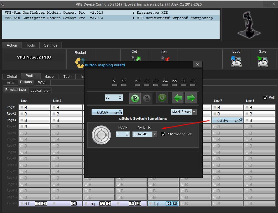This screenshot has width=278, height=213.
Task: Minimize the VKB Device Config window
Action: tap(265, 4)
